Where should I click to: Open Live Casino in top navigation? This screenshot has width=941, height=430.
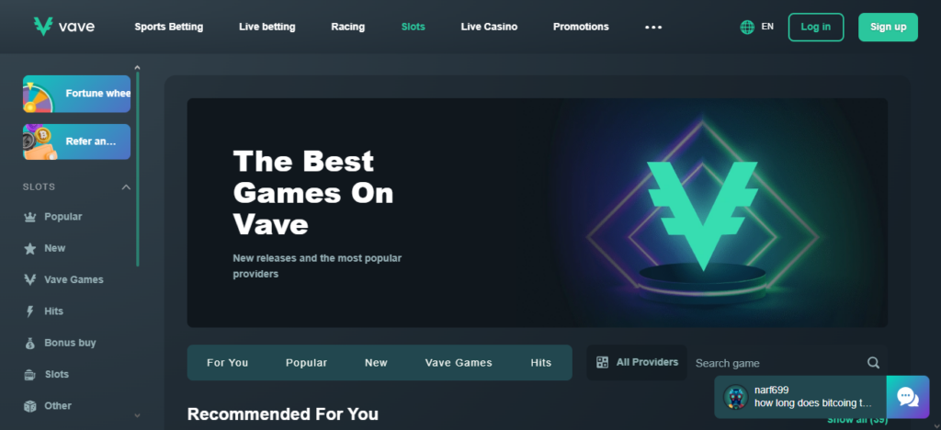coord(489,27)
